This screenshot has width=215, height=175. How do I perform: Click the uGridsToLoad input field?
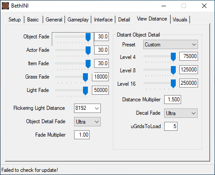(171, 126)
